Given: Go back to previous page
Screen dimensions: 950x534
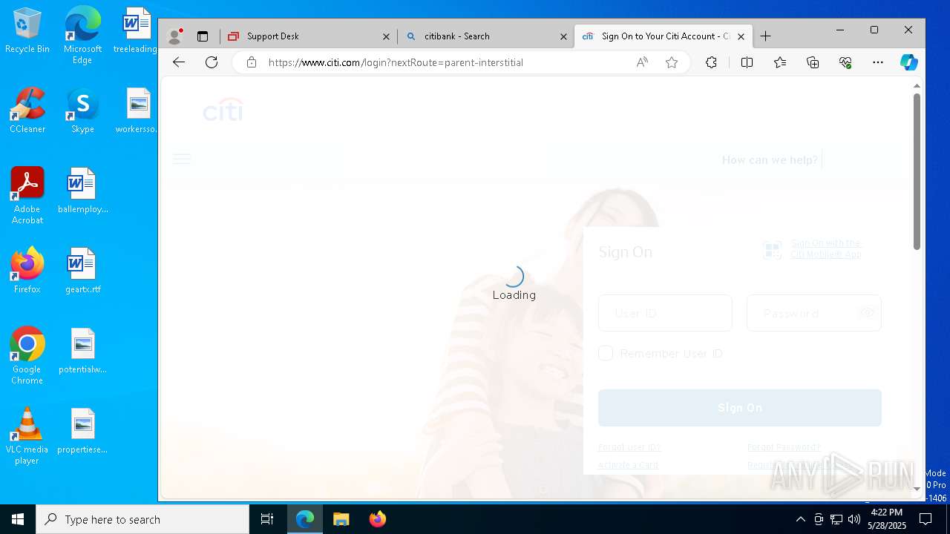Looking at the screenshot, I should [x=179, y=62].
